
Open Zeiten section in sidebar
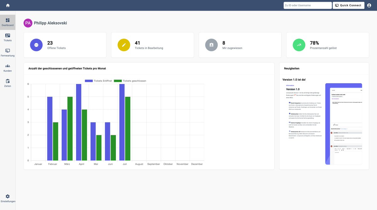pyautogui.click(x=8, y=83)
